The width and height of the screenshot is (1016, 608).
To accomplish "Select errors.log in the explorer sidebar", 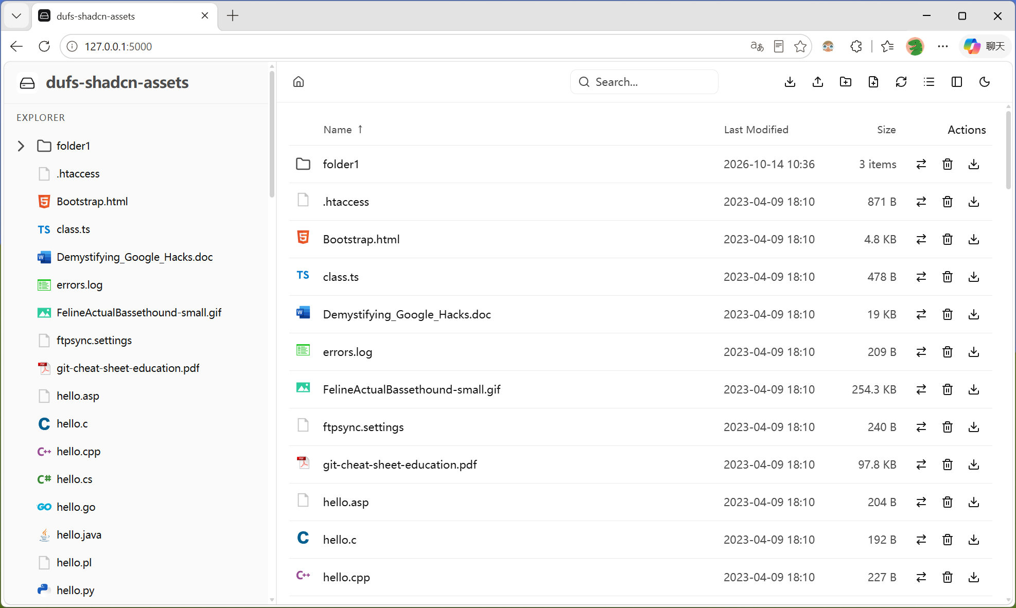I will [79, 285].
